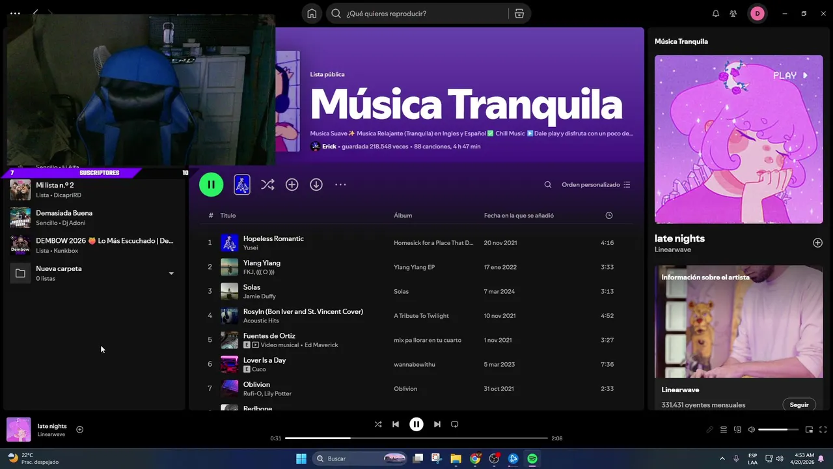
Task: Sort by duration clock icon column
Action: point(609,216)
